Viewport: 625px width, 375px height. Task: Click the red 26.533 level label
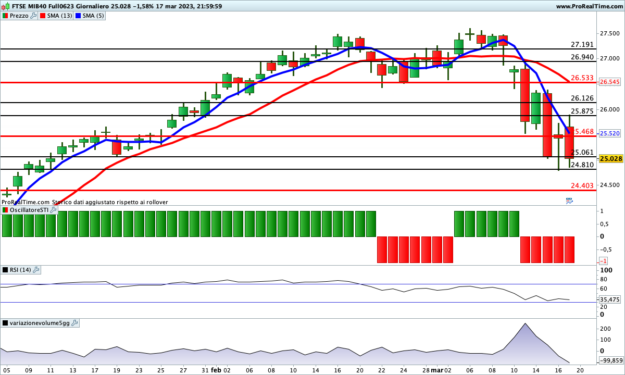point(582,78)
